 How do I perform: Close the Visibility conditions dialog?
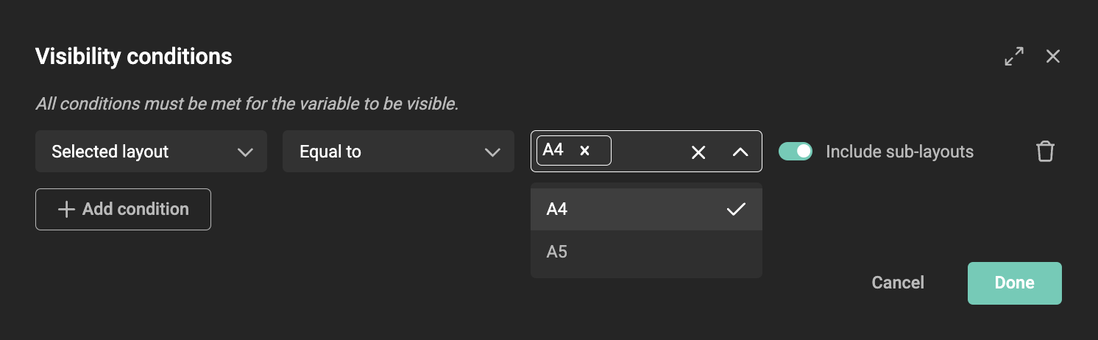1053,57
